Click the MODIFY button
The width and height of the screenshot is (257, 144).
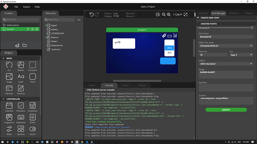tap(226, 110)
